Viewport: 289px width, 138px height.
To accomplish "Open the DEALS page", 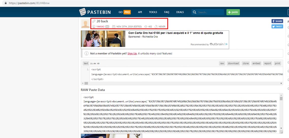I will click(180, 12).
